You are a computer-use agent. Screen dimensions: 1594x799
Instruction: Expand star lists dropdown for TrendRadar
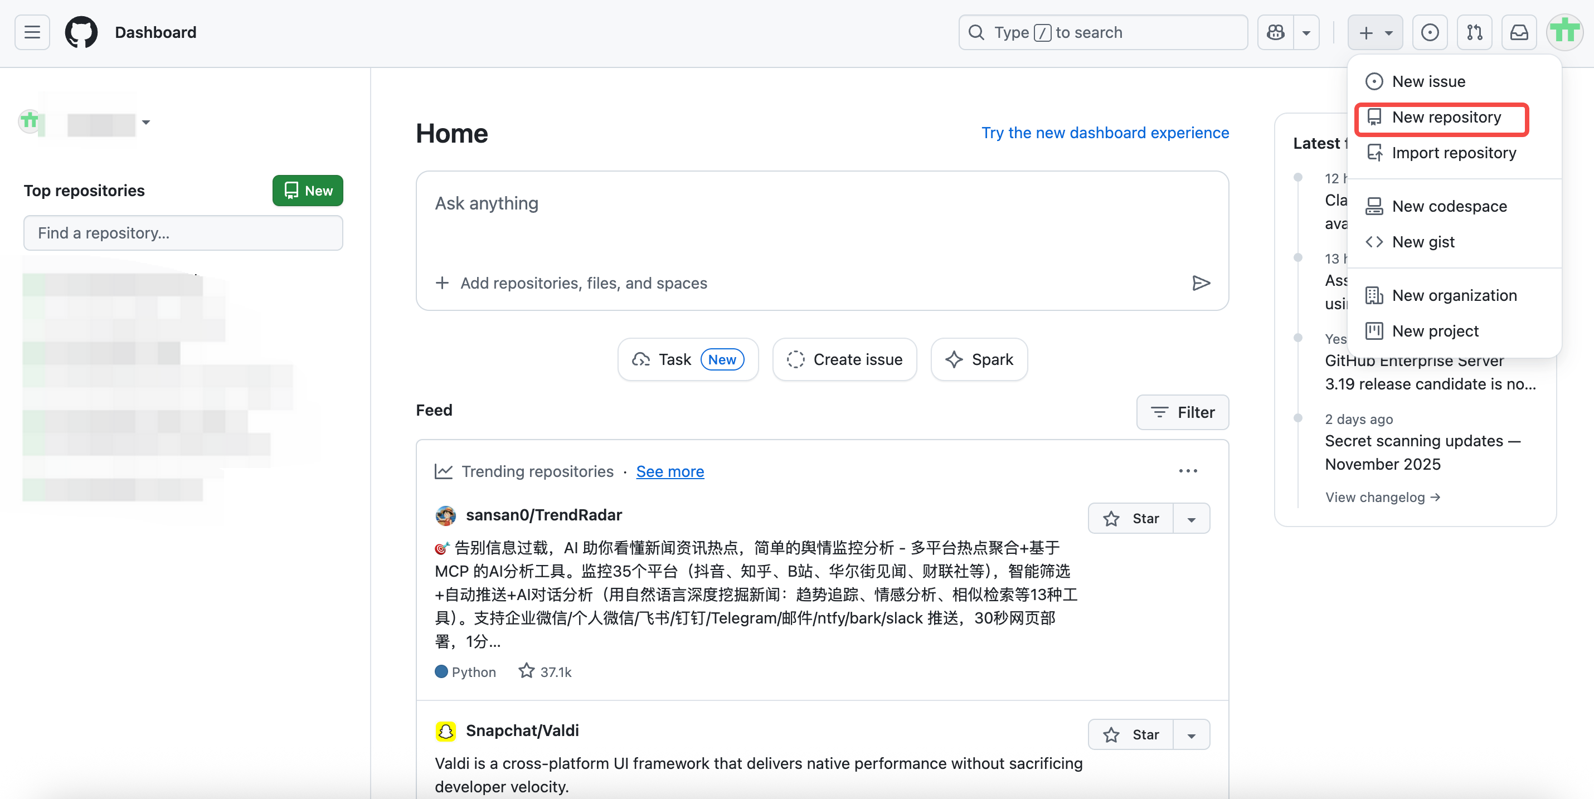click(1192, 519)
